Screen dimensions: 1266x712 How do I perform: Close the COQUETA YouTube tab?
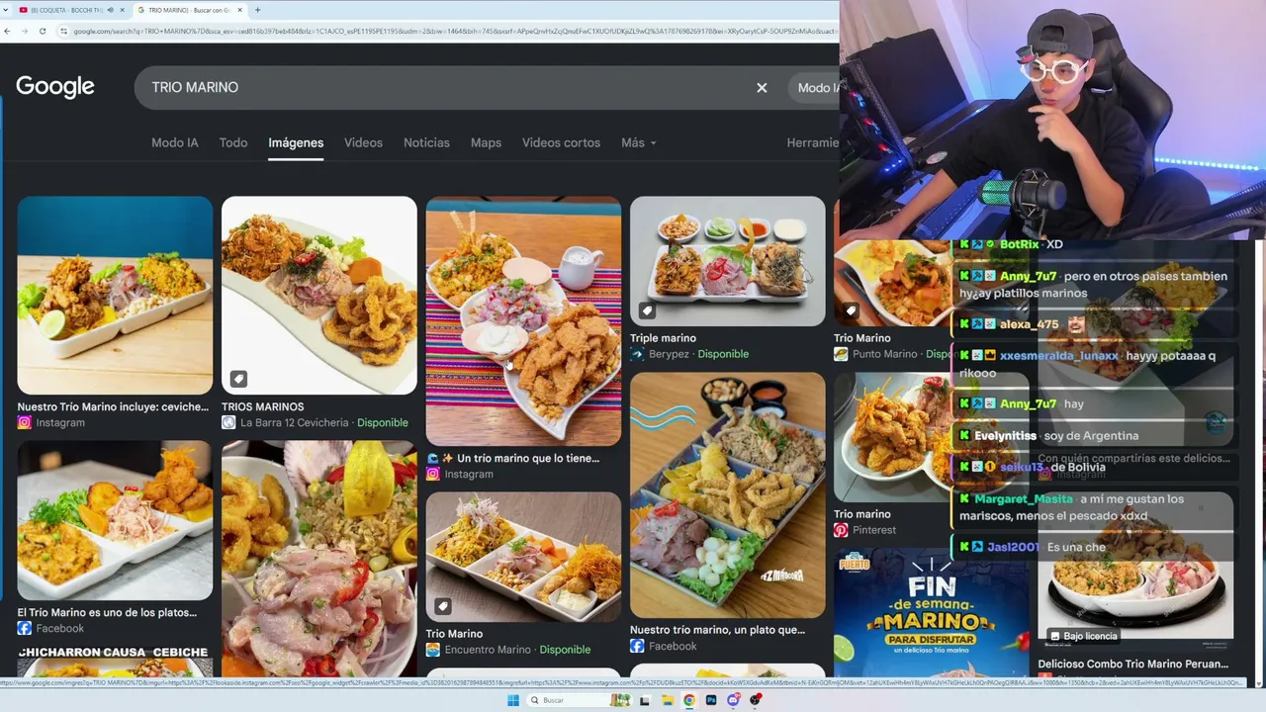(122, 10)
